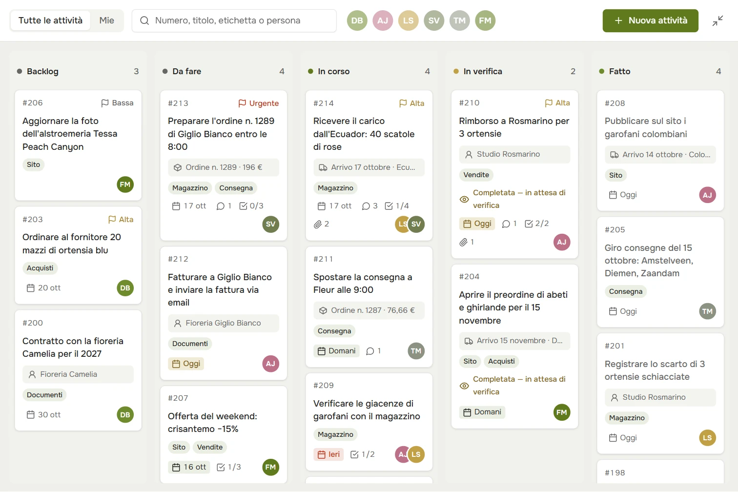Filter by the AJ avatar in the header
The width and height of the screenshot is (738, 492).
coord(383,20)
